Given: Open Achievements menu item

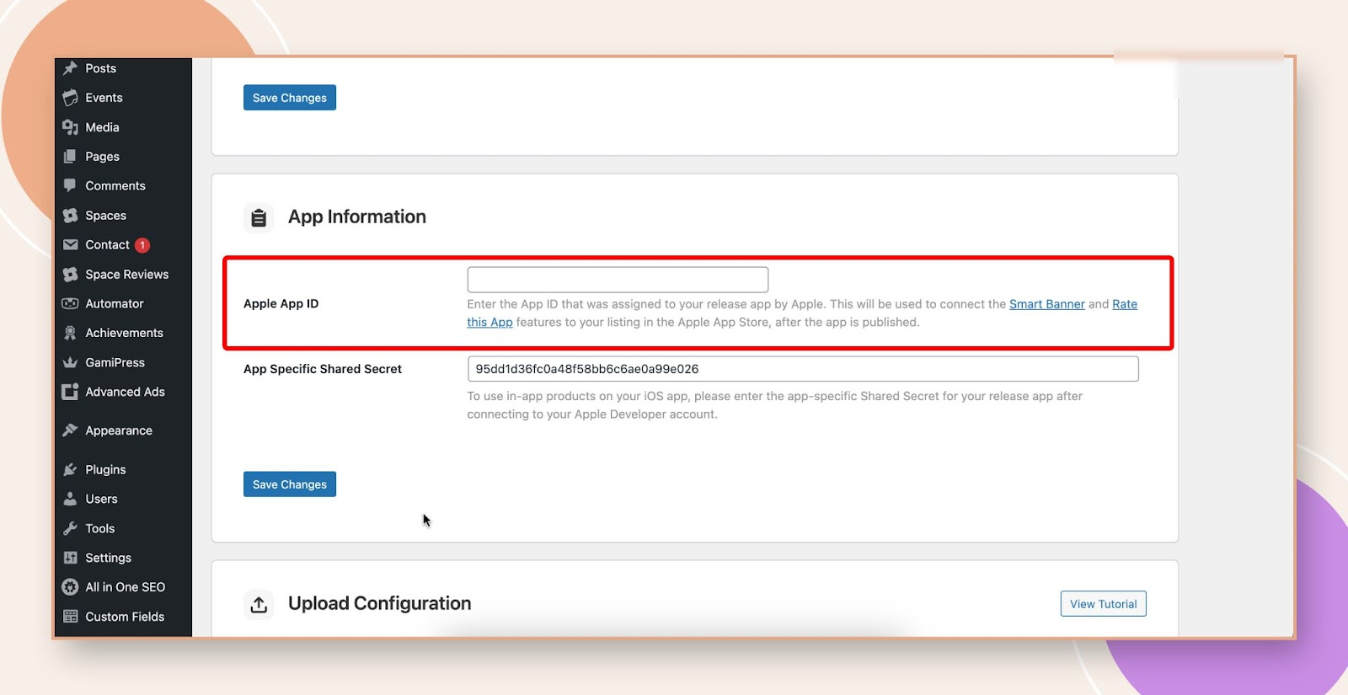Looking at the screenshot, I should 123,333.
